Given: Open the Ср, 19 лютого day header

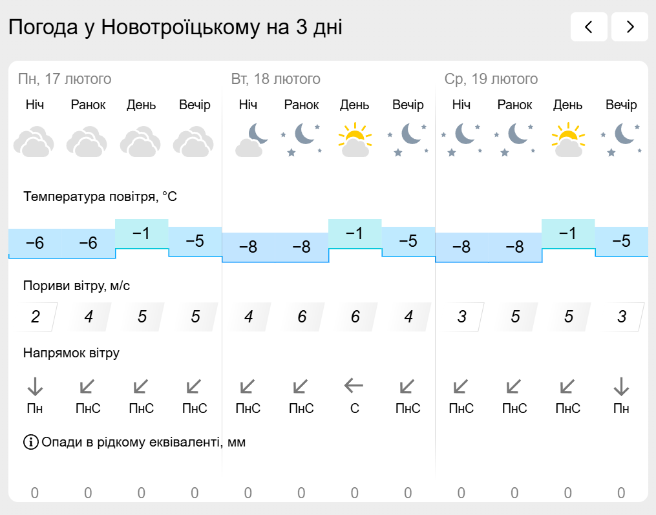Looking at the screenshot, I should pos(491,79).
